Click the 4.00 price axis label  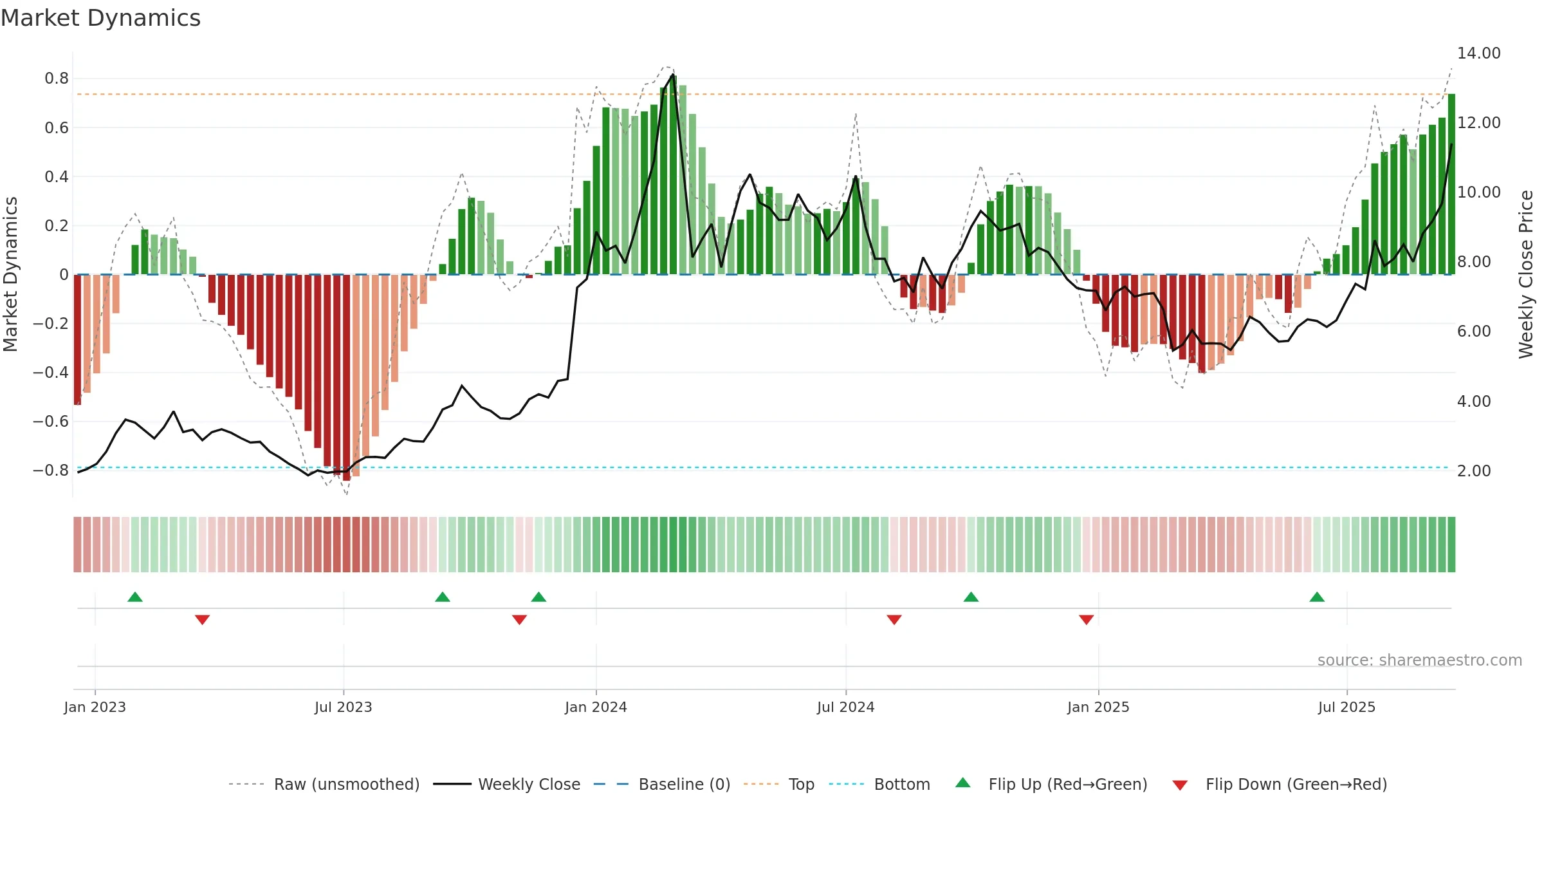(x=1474, y=401)
